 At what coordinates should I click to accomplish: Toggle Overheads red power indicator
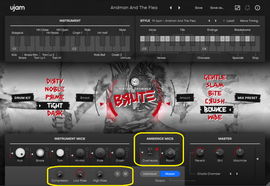[x=157, y=149]
